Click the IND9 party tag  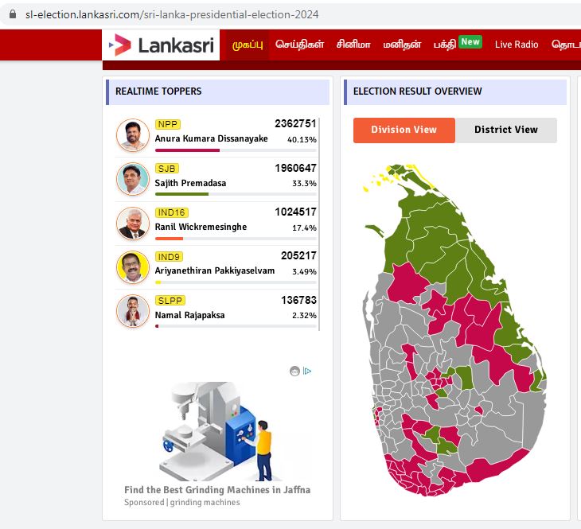pos(169,257)
